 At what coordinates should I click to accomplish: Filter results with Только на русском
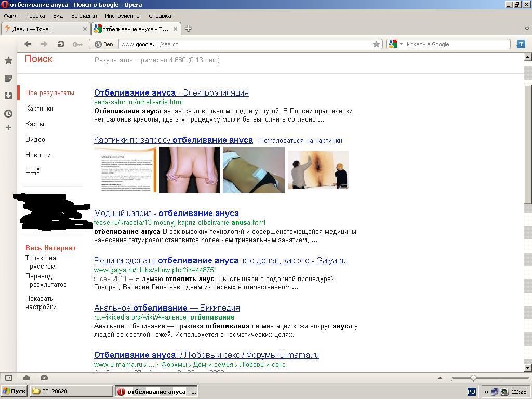[41, 262]
